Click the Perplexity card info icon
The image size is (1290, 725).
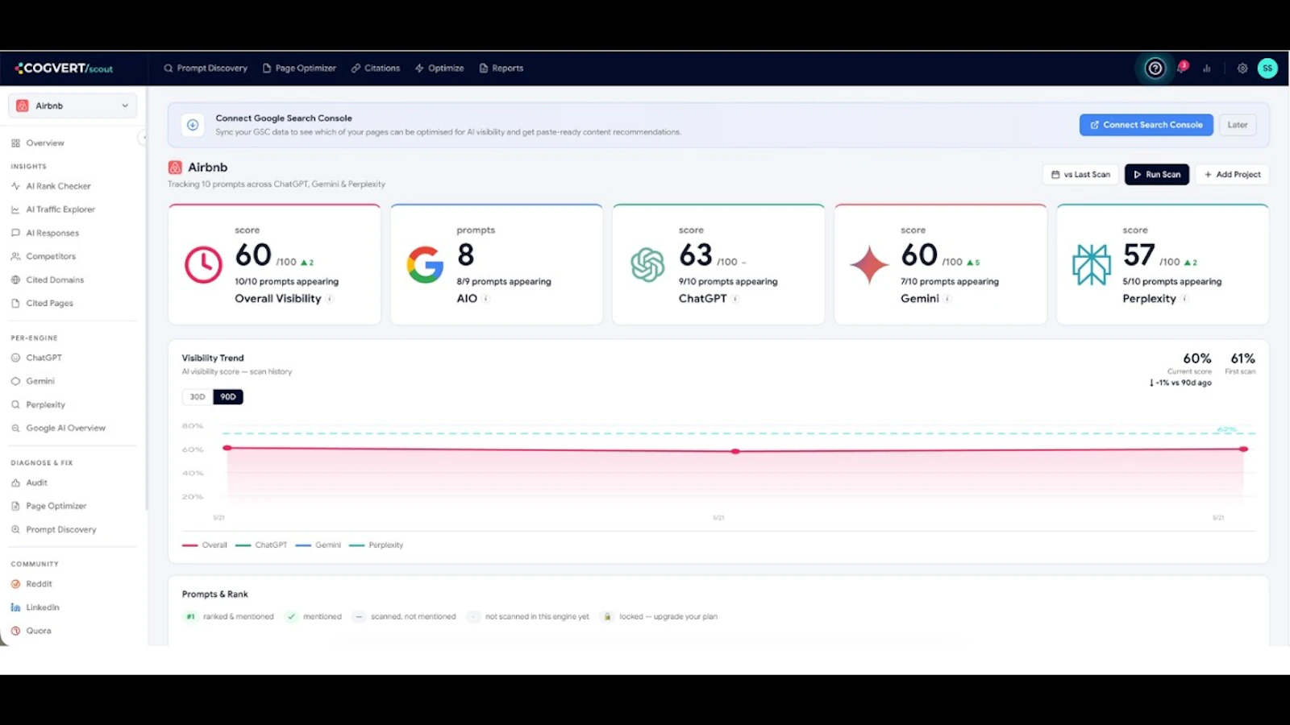pyautogui.click(x=1184, y=299)
